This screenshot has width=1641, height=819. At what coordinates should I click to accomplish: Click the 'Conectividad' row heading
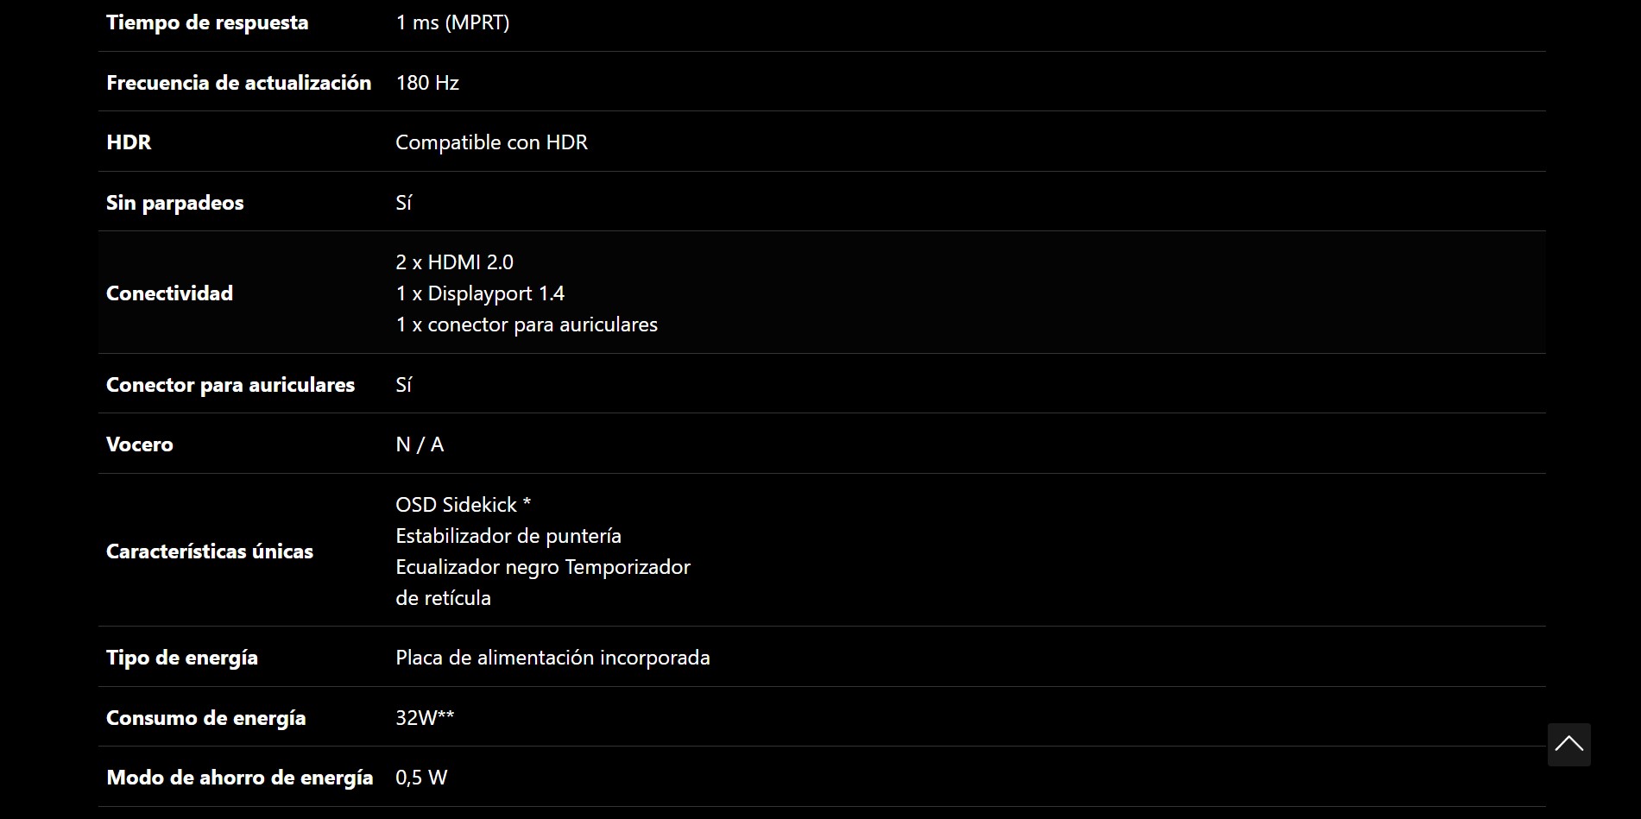click(x=169, y=293)
